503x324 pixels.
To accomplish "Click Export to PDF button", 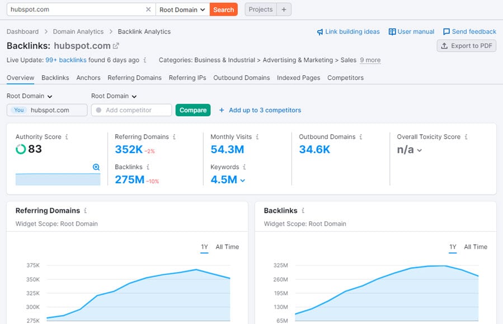I will coord(467,46).
